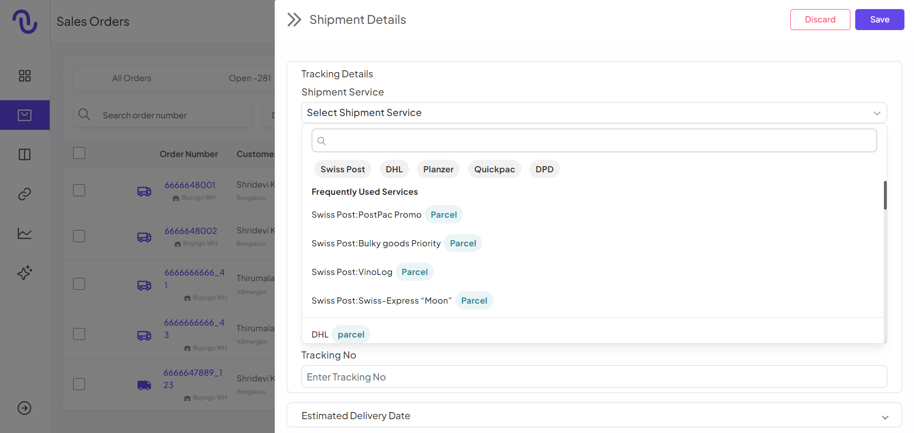Switch to the Open -281 tab

[x=250, y=78]
